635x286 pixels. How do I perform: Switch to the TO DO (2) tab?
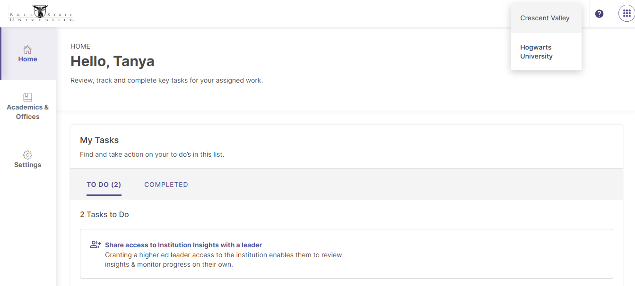(x=104, y=185)
